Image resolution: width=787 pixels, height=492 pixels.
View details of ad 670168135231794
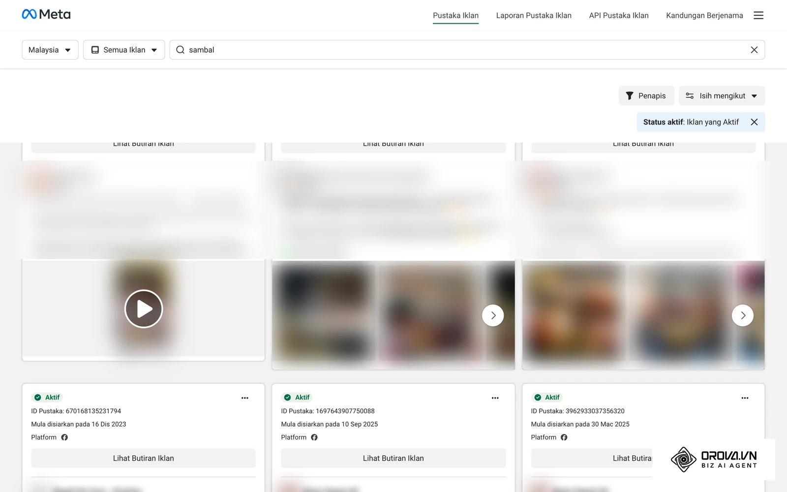pos(144,458)
